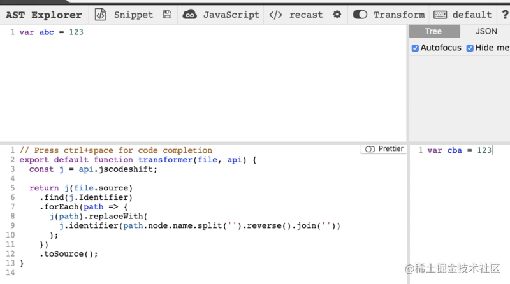Click the JavaScript language cloud icon
510x284 pixels.
pyautogui.click(x=189, y=15)
